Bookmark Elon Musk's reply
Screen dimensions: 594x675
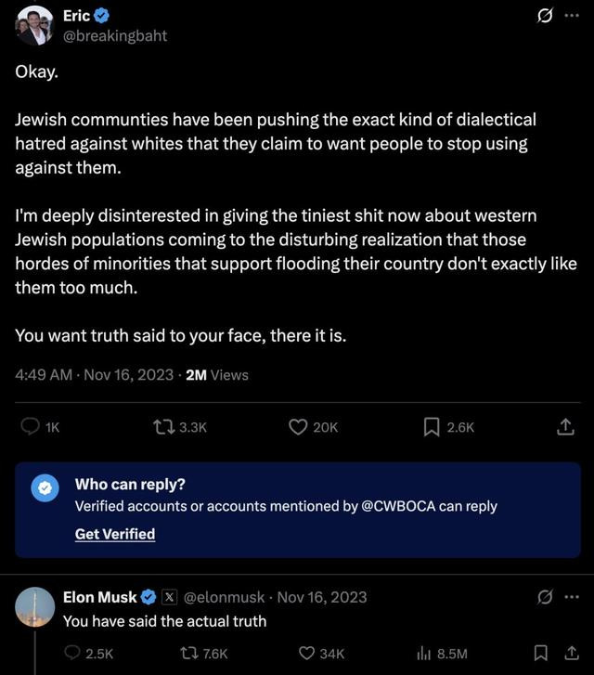point(543,654)
